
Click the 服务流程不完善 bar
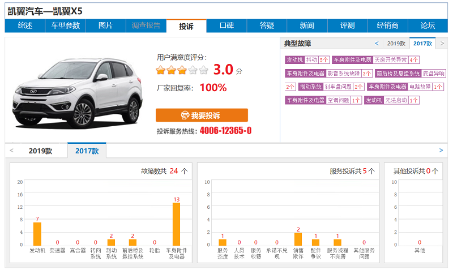point(337,242)
